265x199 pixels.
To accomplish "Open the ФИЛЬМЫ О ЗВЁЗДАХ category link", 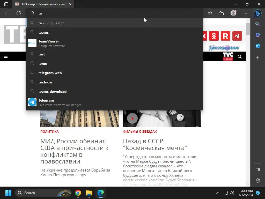I will (140, 131).
